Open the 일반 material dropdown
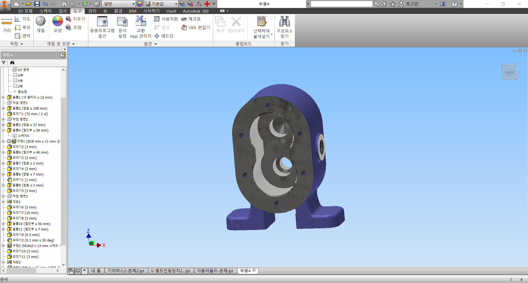Screen dimensions: 528x283 (x=119, y=4)
